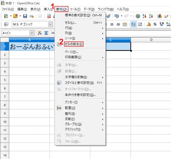Image resolution: width=171 pixels, height=159 pixels.
Task: Select the row 5 header
Action: (5, 80)
